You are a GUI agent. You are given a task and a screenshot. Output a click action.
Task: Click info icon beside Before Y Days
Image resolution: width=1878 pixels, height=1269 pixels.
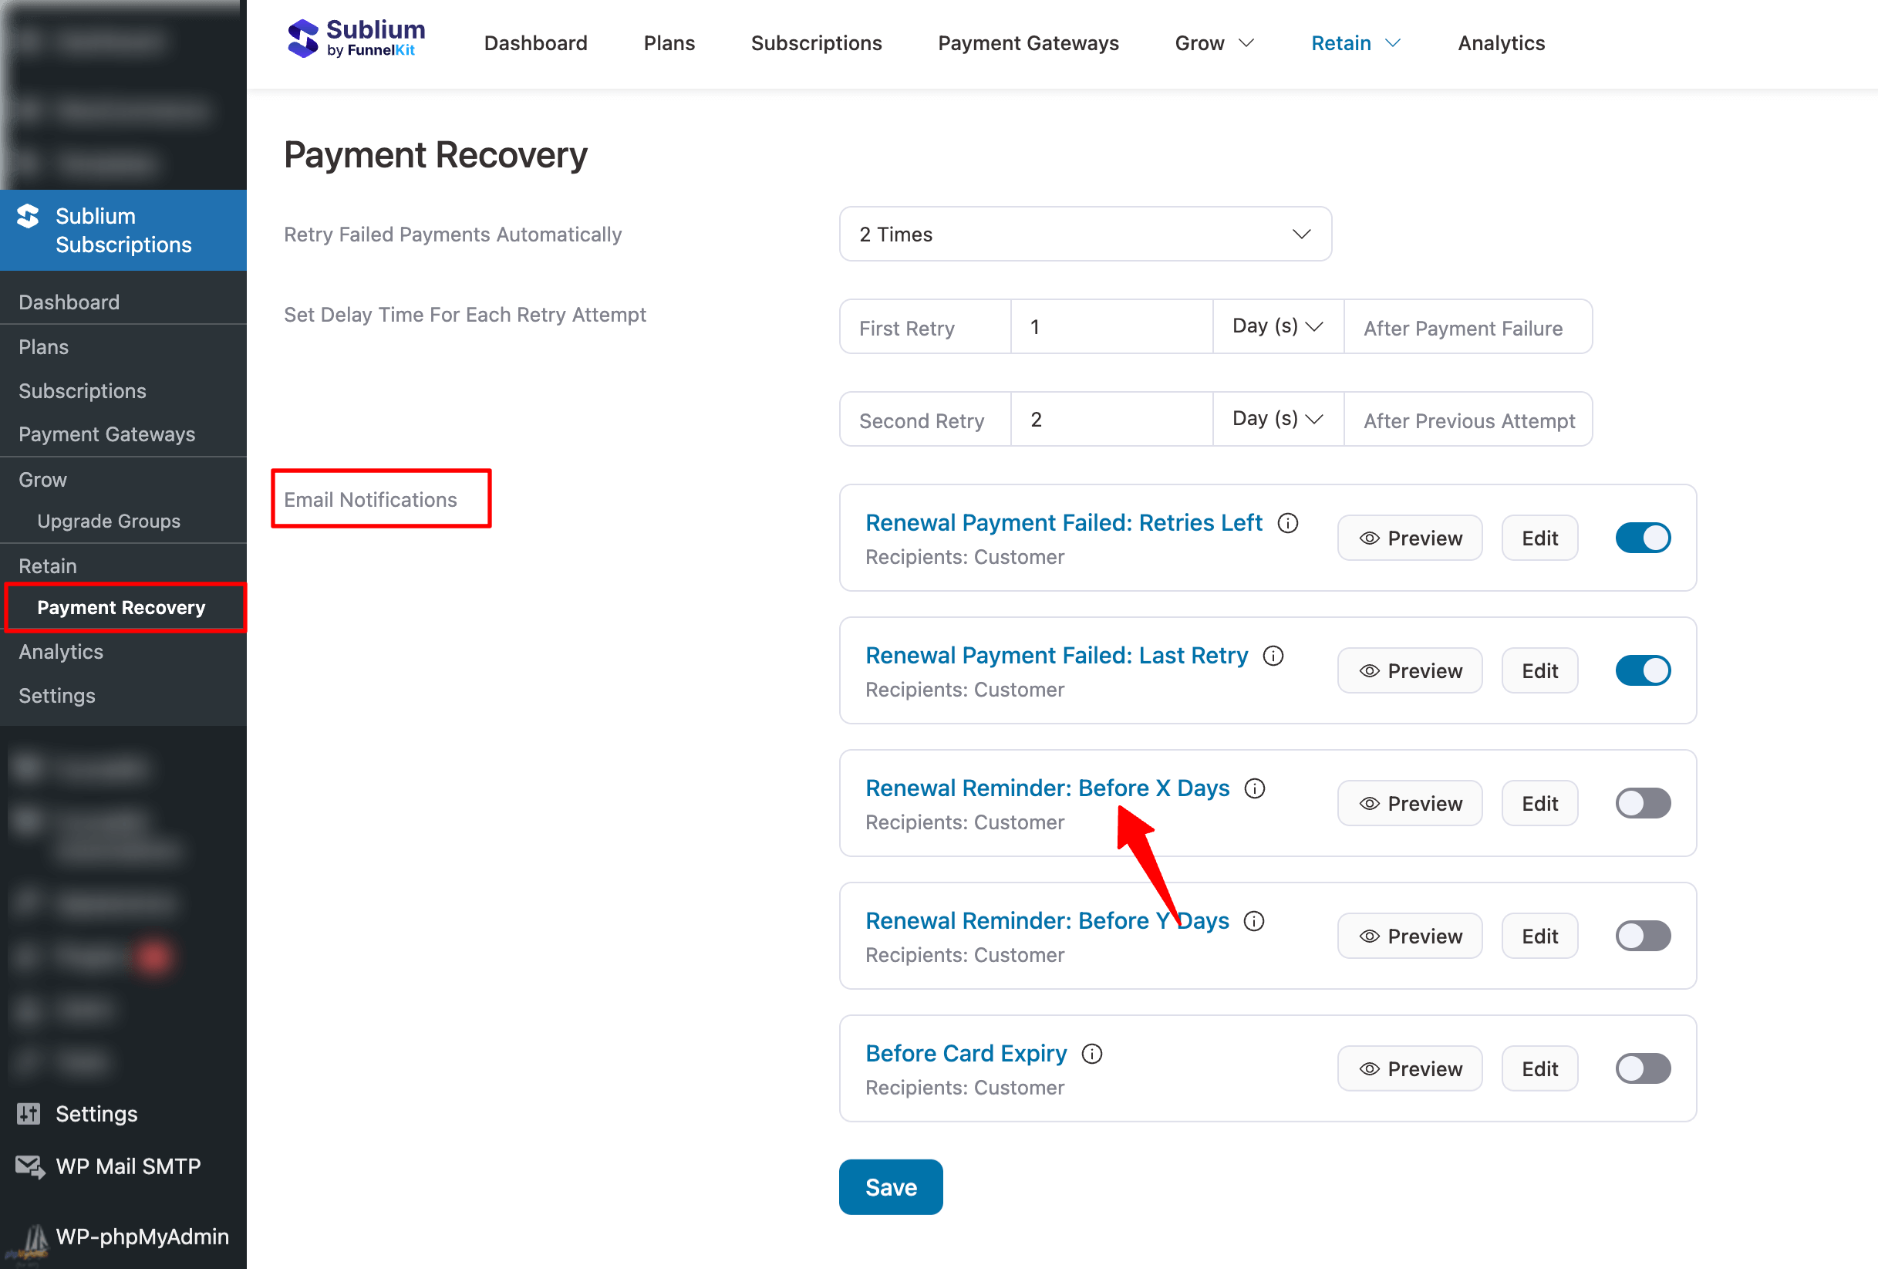pos(1254,920)
